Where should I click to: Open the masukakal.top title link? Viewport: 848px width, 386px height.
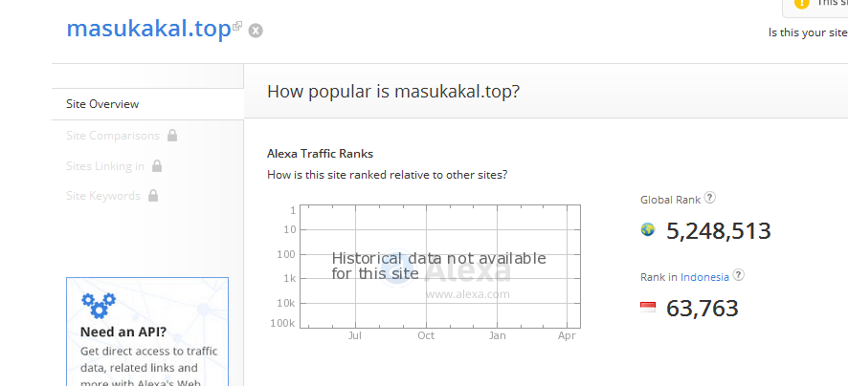pos(148,29)
